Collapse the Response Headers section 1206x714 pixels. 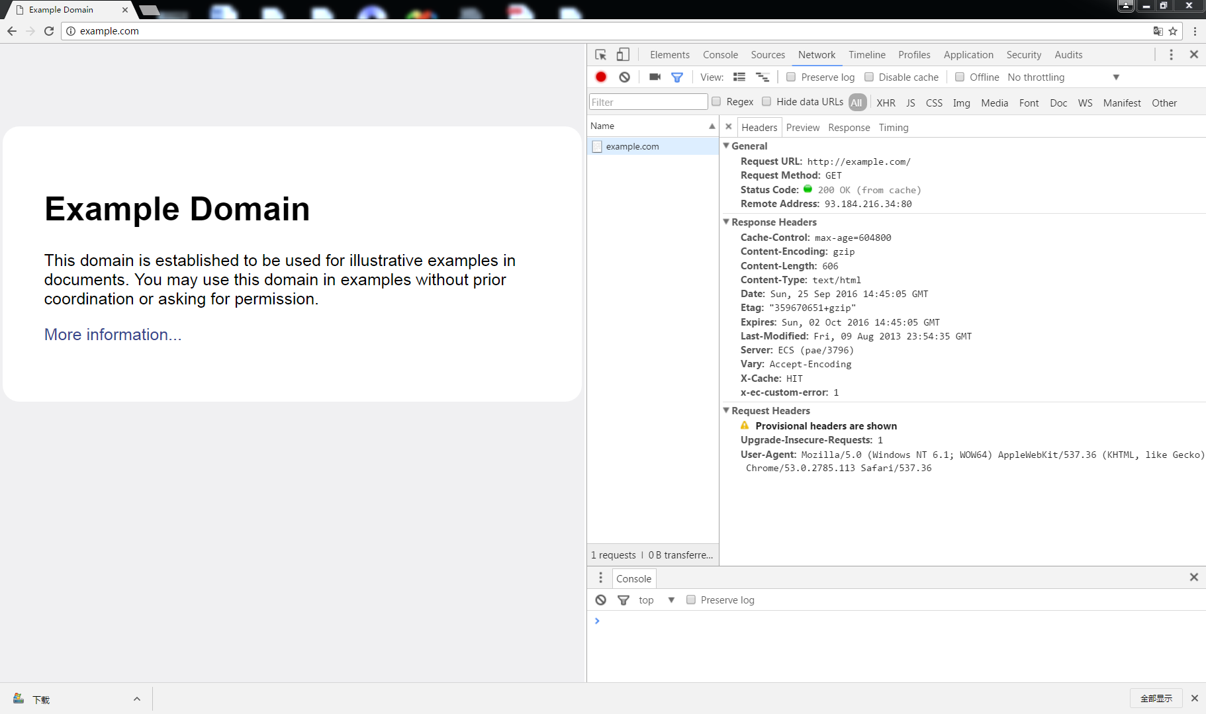[x=726, y=222]
